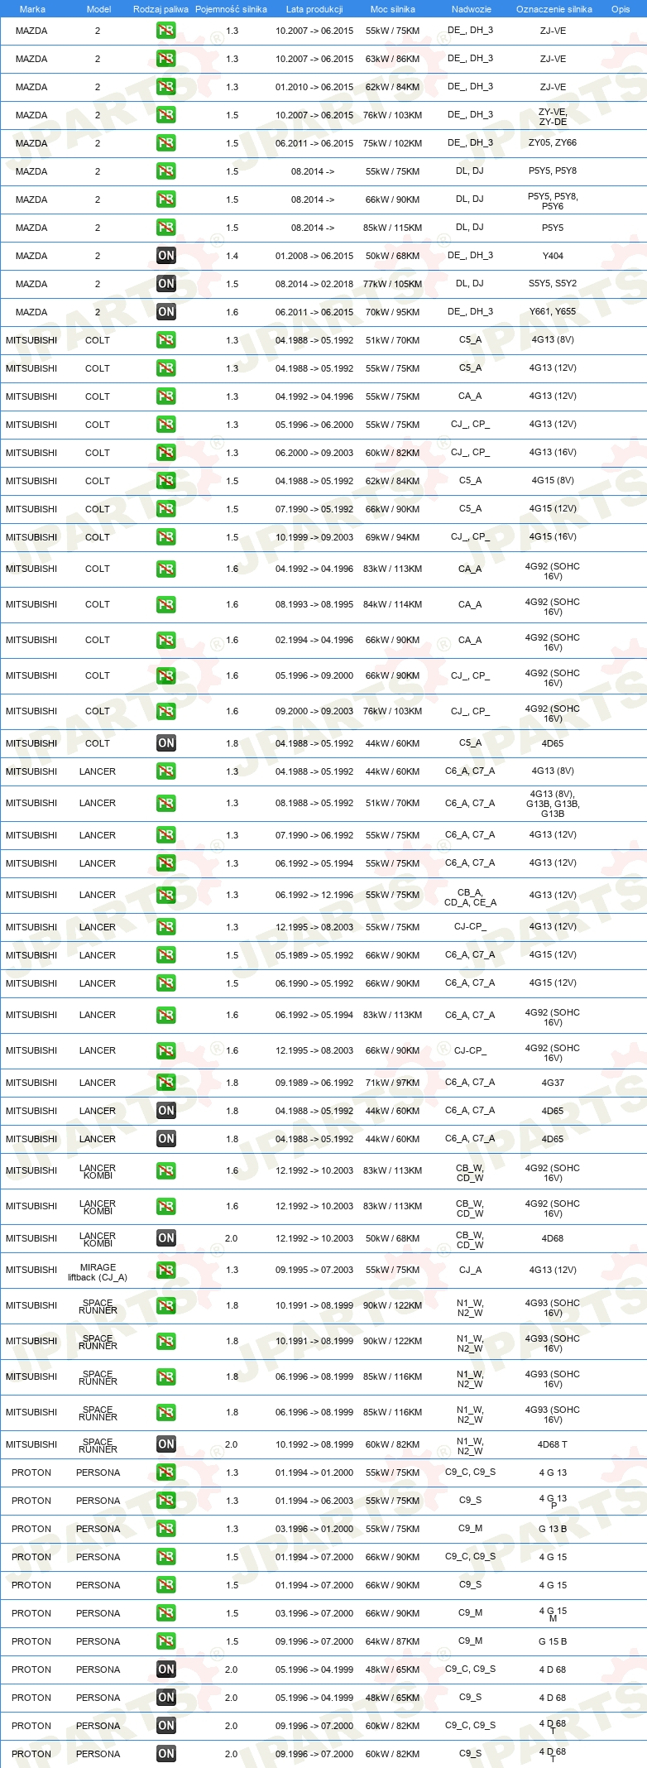This screenshot has height=1768, width=647.
Task: Click power value 71kW / 97KM
Action: point(393,1083)
